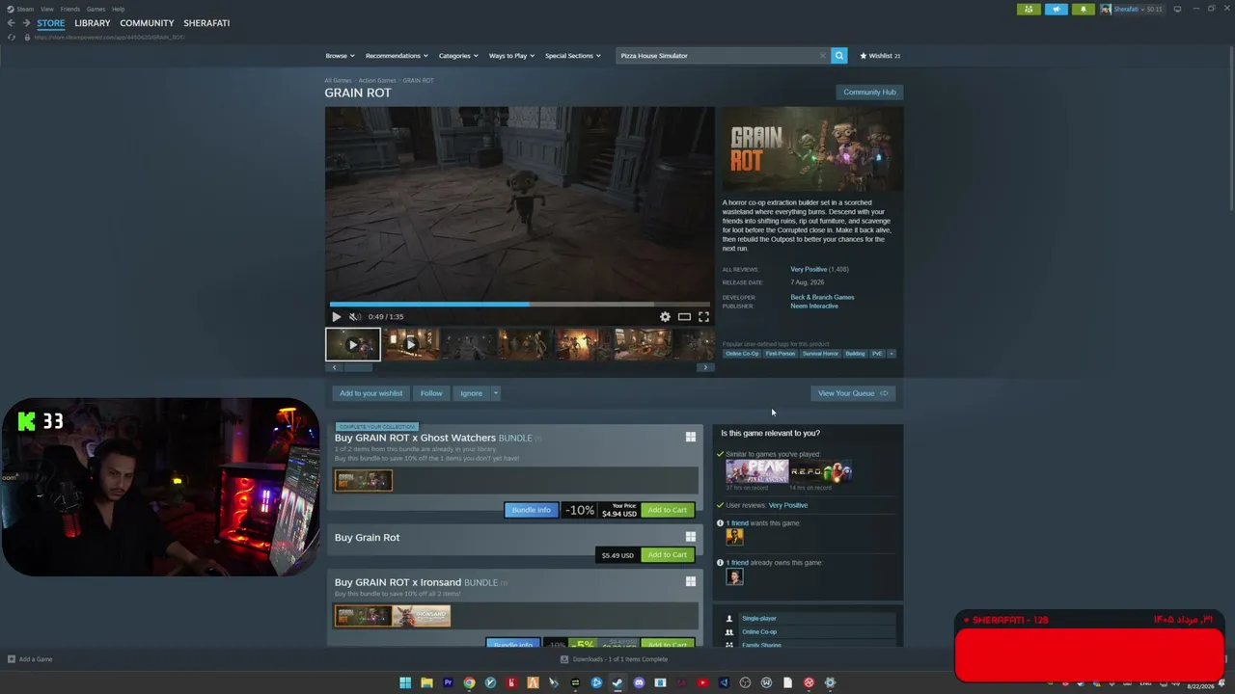
Task: Show more tags with the plus button
Action: click(x=891, y=354)
